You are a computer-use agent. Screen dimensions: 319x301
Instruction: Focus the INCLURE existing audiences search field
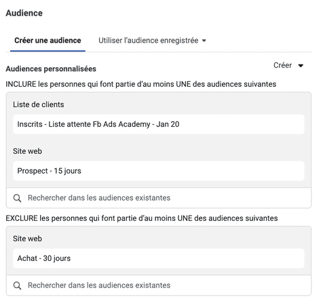(x=159, y=198)
